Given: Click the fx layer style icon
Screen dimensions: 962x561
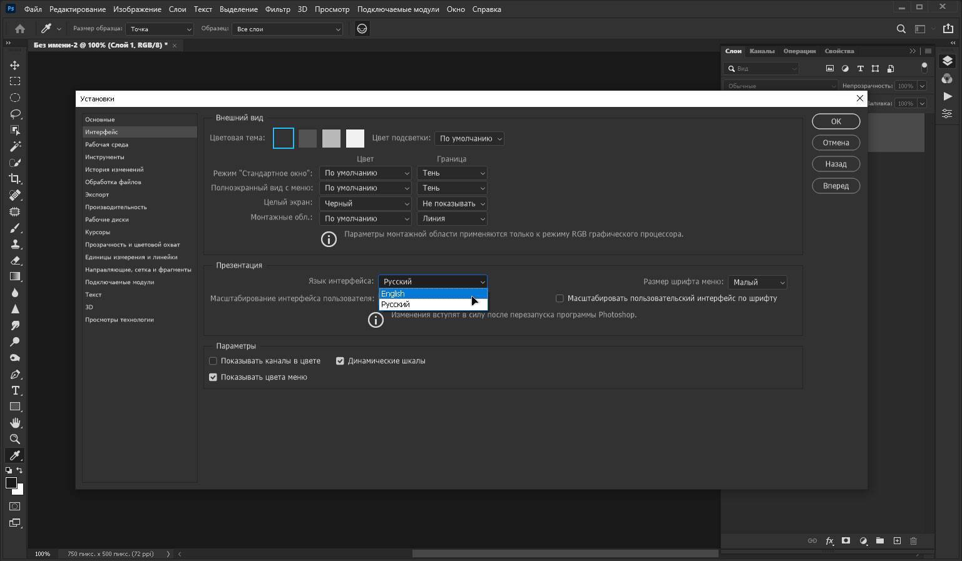Looking at the screenshot, I should tap(829, 541).
